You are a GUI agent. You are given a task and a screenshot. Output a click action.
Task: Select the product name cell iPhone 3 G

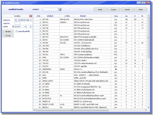(92, 69)
